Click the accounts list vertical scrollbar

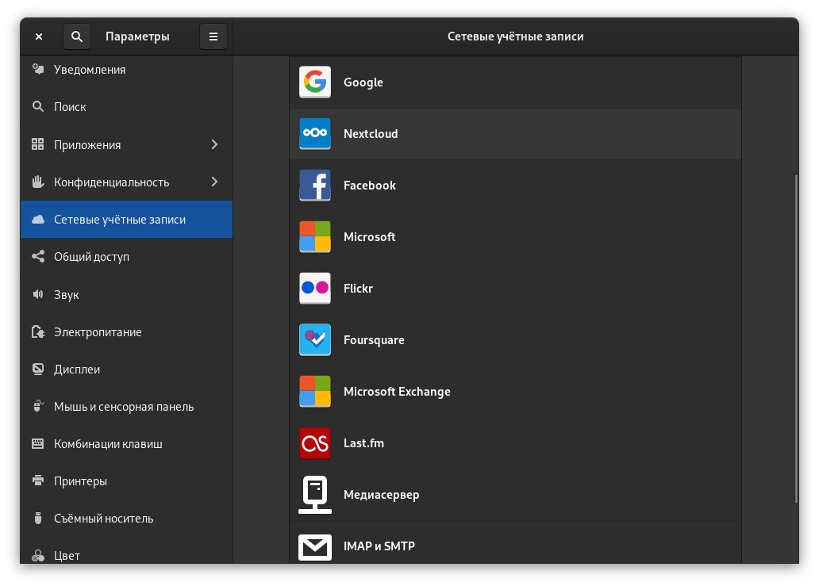[796, 339]
